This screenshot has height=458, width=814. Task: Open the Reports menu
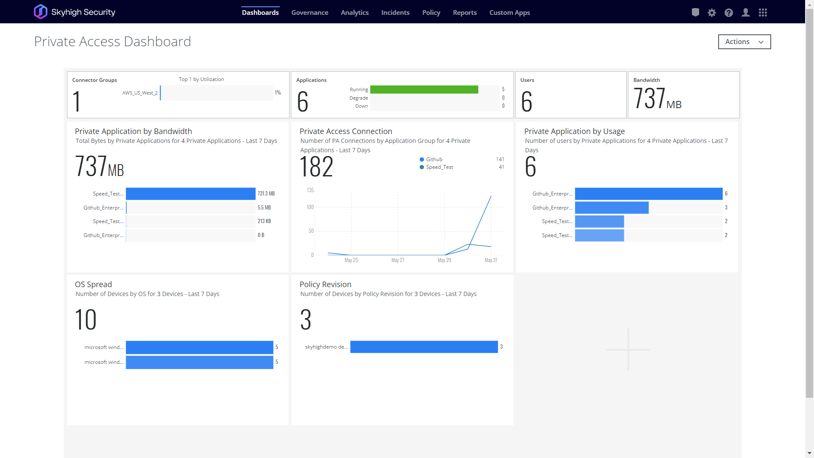point(465,13)
